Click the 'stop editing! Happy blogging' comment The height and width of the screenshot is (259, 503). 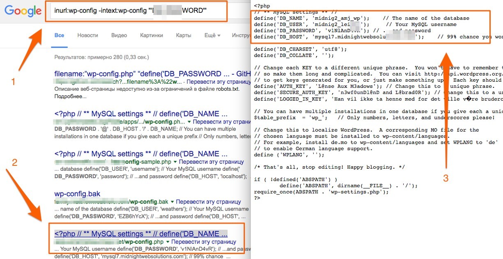click(x=329, y=167)
